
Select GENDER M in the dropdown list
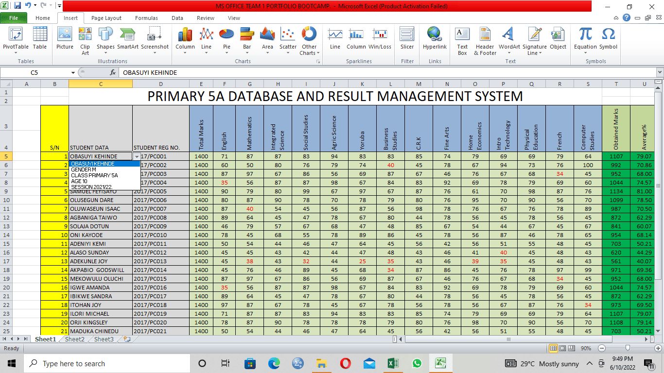click(x=84, y=170)
